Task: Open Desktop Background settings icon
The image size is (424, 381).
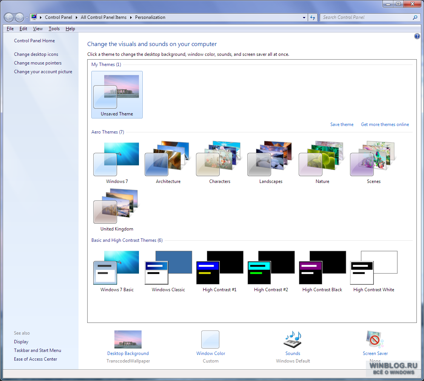Action: click(128, 340)
